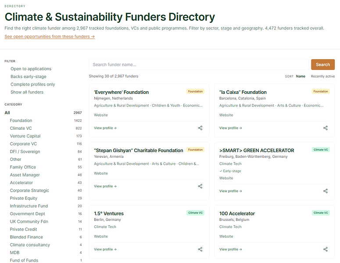The height and width of the screenshot is (263, 340).
Task: Select the Private Equity category
Action: pyautogui.click(x=46, y=198)
